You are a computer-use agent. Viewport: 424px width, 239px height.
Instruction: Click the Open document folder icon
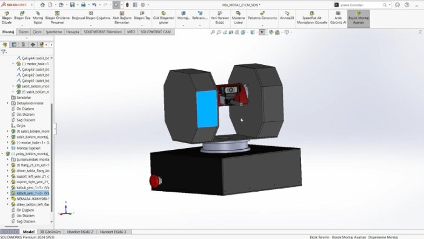click(61, 5)
